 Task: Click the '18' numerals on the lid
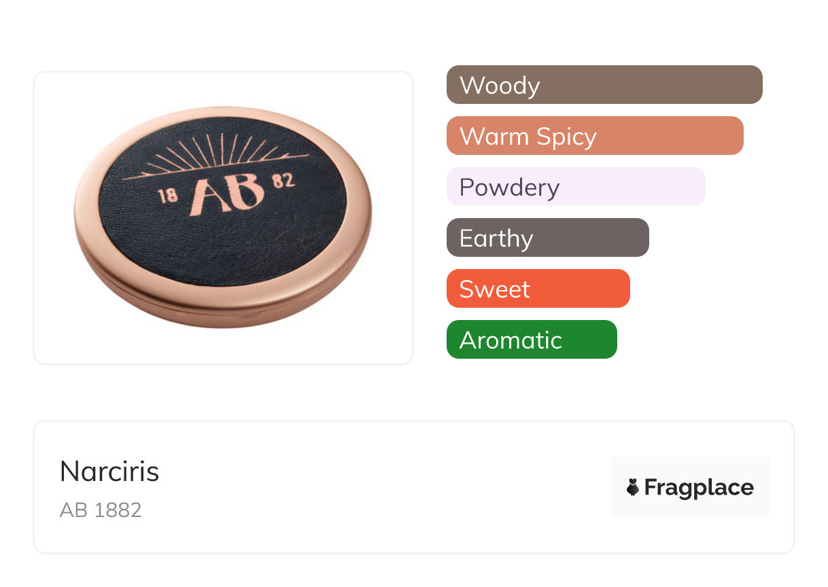click(x=168, y=196)
